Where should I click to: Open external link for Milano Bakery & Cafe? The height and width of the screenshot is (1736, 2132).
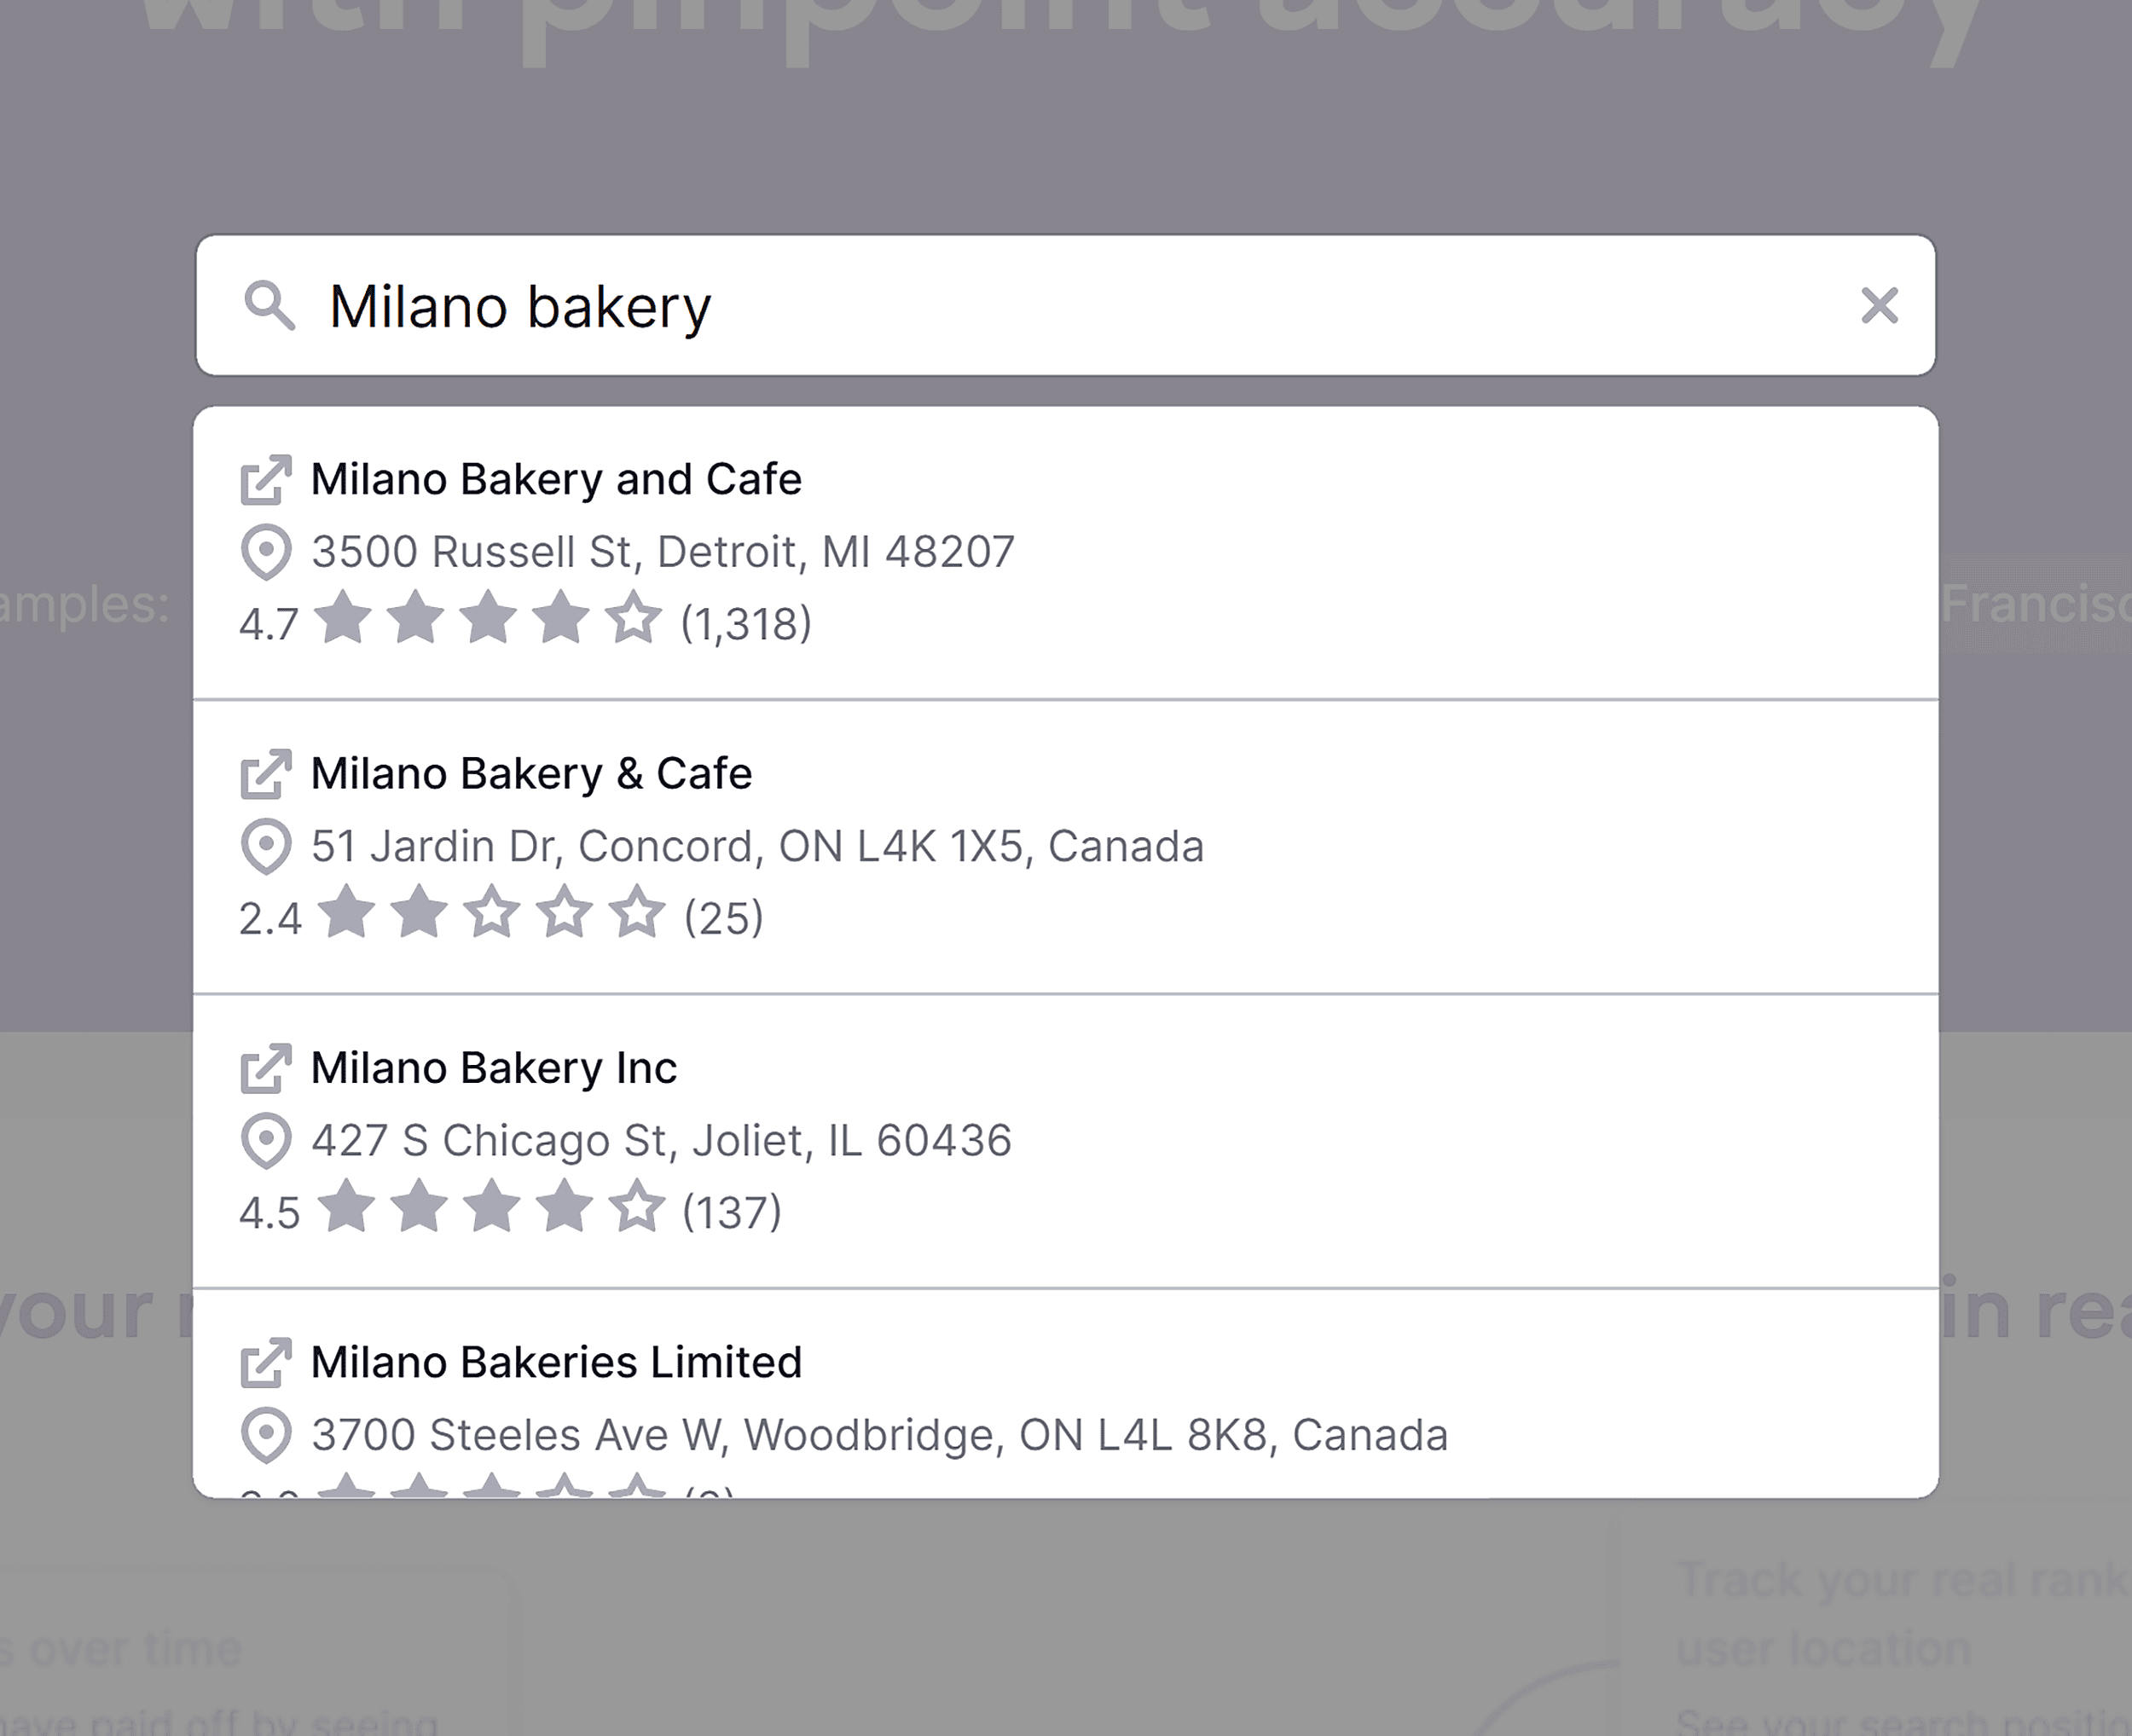click(x=266, y=774)
